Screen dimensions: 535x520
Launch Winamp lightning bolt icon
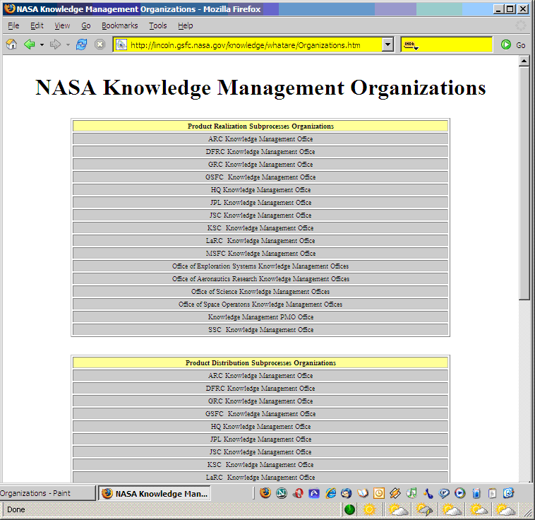(395, 493)
